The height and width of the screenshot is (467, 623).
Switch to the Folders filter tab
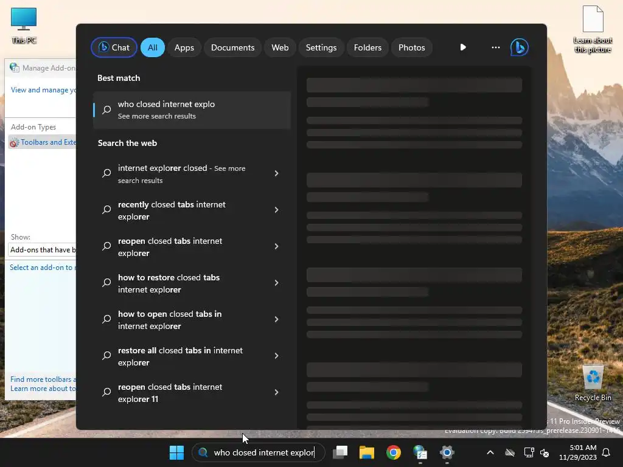click(x=367, y=47)
